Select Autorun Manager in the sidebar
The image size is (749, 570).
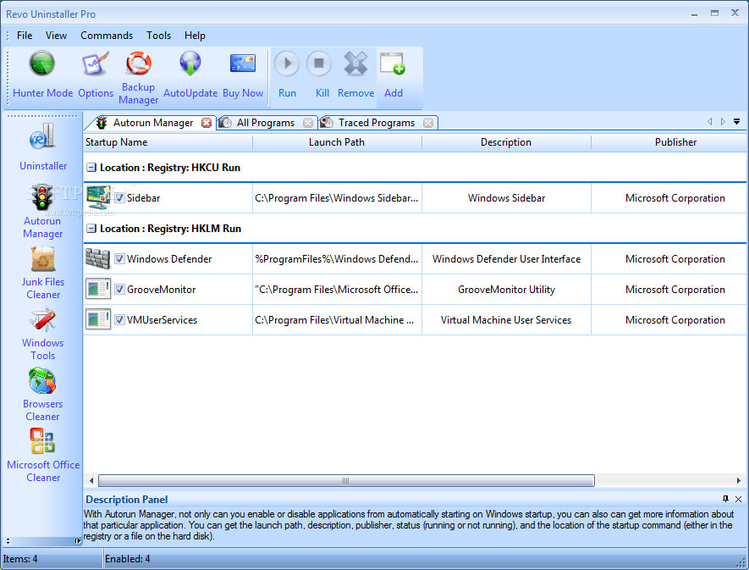[42, 212]
